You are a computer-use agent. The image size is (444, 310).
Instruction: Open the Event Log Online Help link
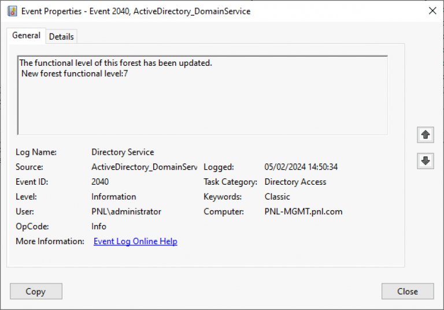click(135, 241)
